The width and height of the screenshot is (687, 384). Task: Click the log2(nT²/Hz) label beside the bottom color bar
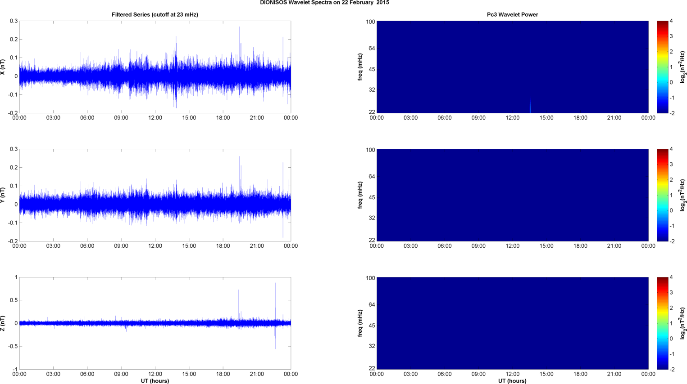[x=683, y=323]
